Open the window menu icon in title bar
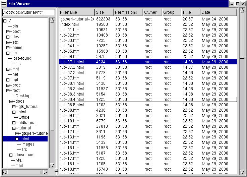247x177 pixels. [x=4, y=4]
